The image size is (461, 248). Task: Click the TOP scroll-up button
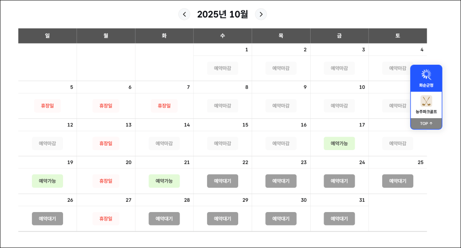(426, 124)
